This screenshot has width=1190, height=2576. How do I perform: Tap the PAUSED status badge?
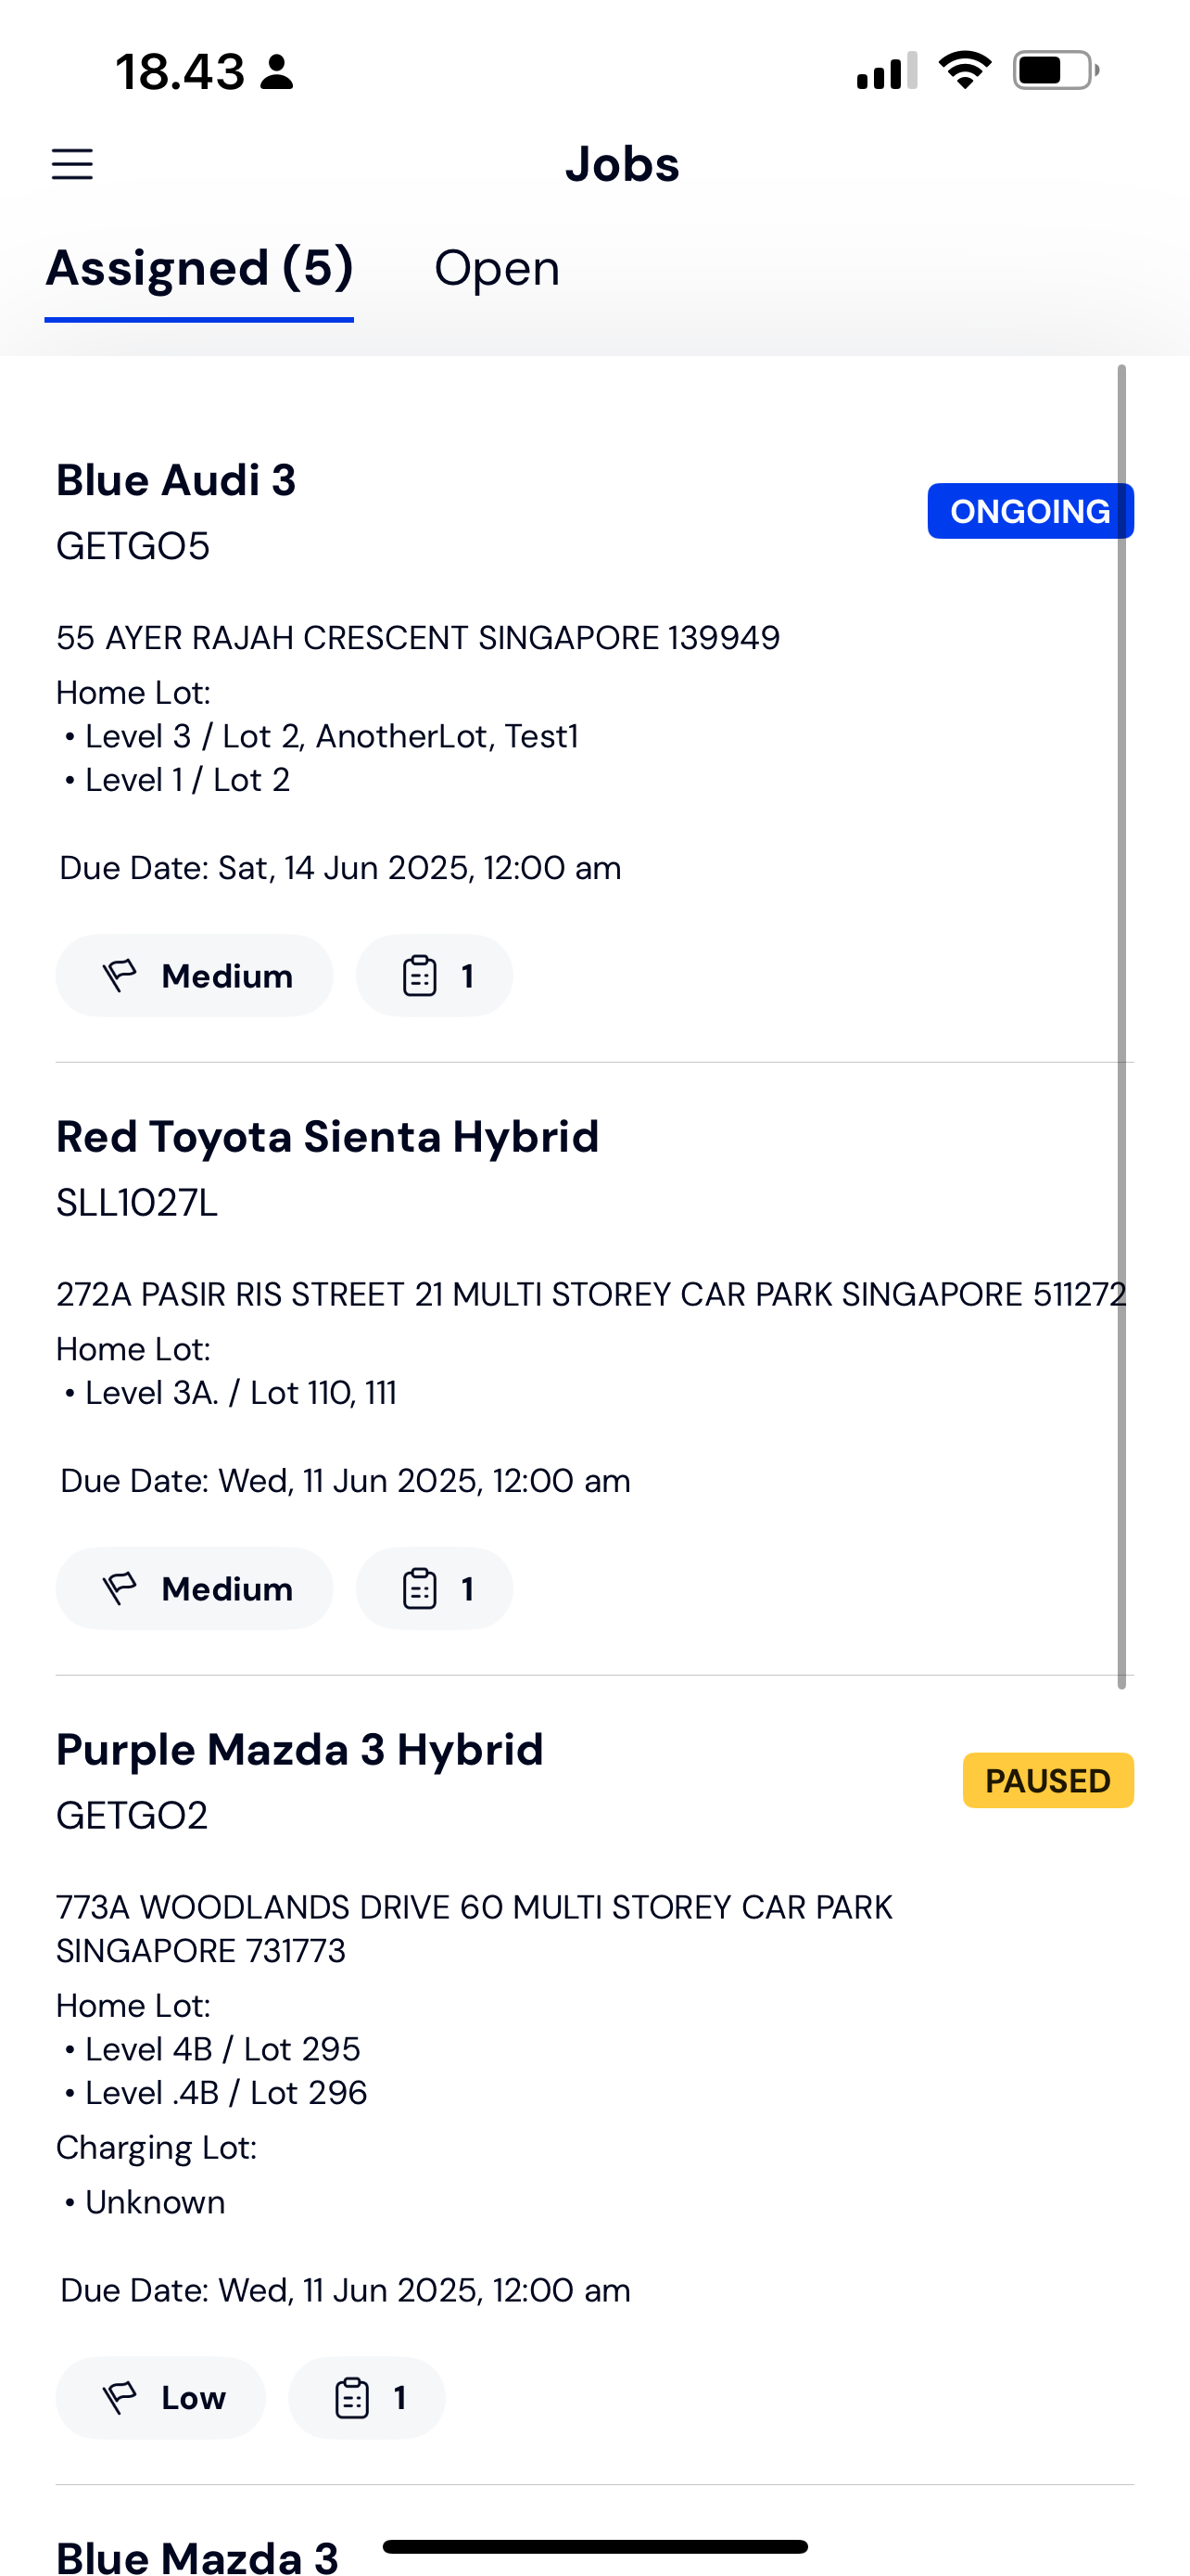coord(1048,1780)
